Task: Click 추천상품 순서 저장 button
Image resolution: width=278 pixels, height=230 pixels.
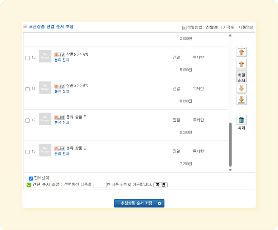Action: pyautogui.click(x=139, y=203)
